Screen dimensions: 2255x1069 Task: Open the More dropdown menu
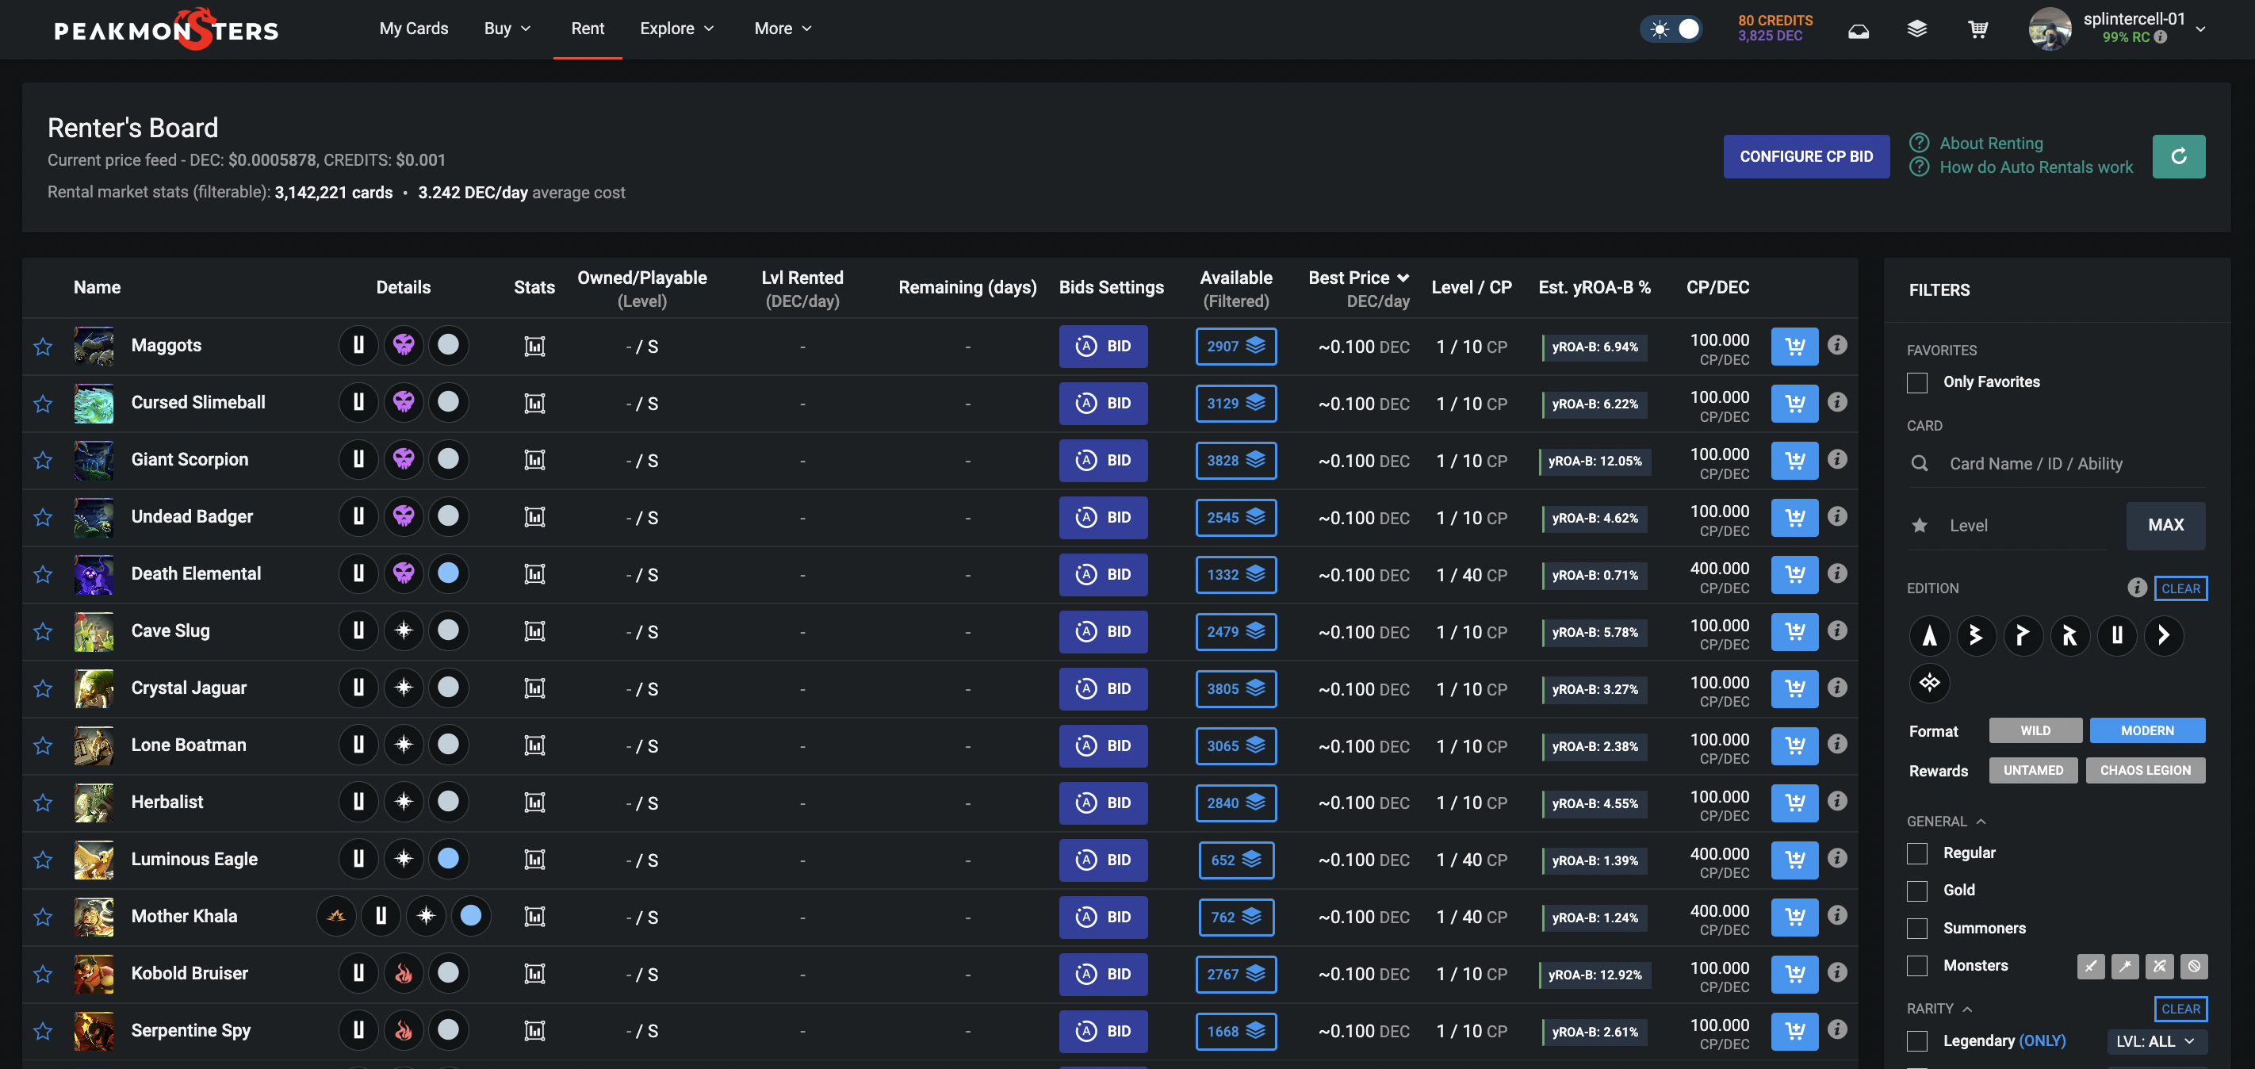pos(783,29)
